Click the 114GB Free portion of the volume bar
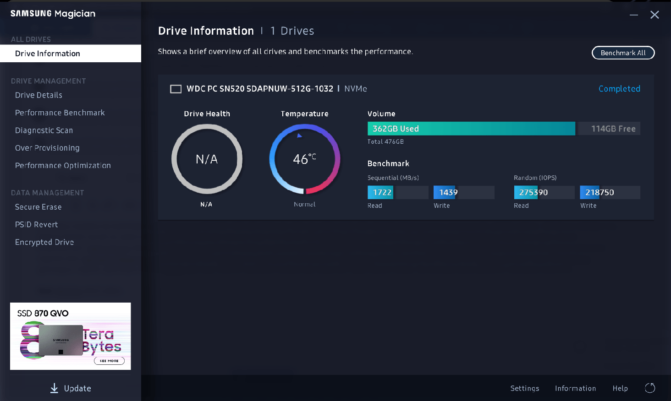The height and width of the screenshot is (401, 671). coord(609,129)
